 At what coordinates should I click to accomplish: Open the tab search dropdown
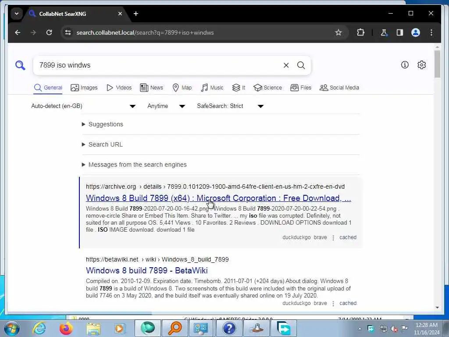[17, 14]
